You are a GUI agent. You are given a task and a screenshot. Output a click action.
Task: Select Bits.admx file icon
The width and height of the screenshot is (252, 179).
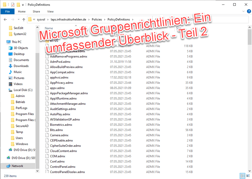point(47,130)
